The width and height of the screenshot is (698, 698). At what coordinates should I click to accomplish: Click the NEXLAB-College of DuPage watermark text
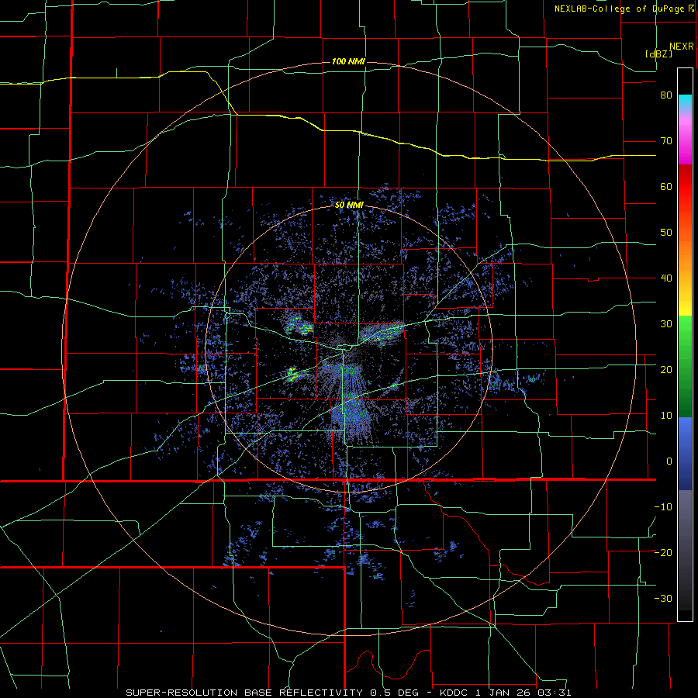click(624, 9)
